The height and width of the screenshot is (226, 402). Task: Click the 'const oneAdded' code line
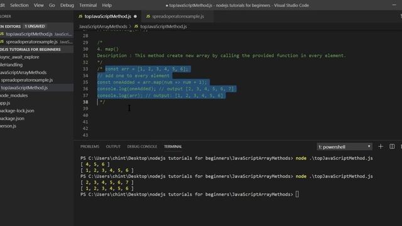coord(152,82)
